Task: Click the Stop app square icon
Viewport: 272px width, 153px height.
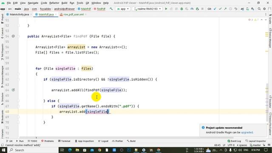Action: pos(202,9)
